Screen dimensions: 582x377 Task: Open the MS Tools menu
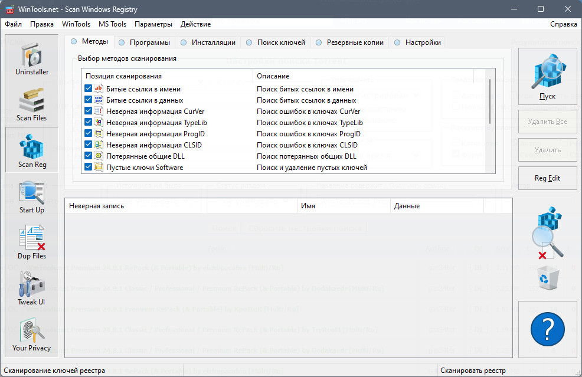(113, 24)
